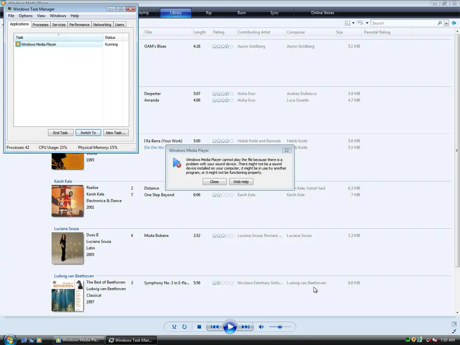The image size is (460, 345).
Task: Open Task Manager Services tab
Action: 59,25
